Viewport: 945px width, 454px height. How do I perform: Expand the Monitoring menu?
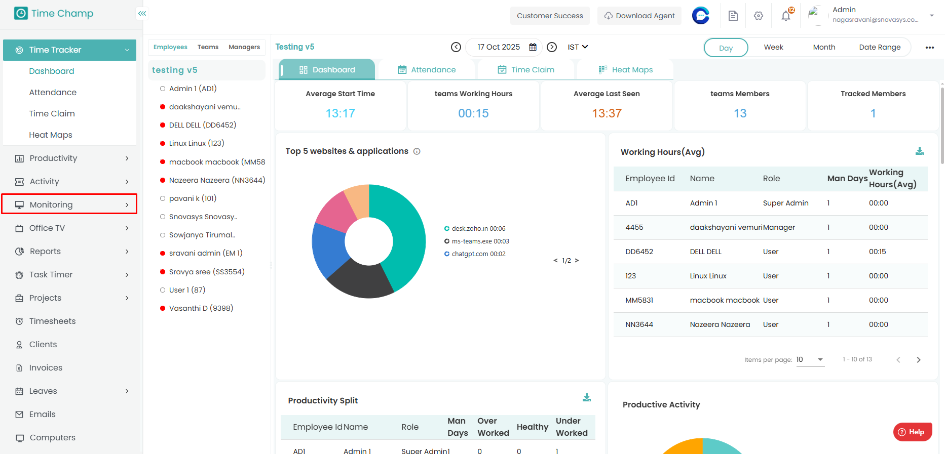pyautogui.click(x=69, y=204)
